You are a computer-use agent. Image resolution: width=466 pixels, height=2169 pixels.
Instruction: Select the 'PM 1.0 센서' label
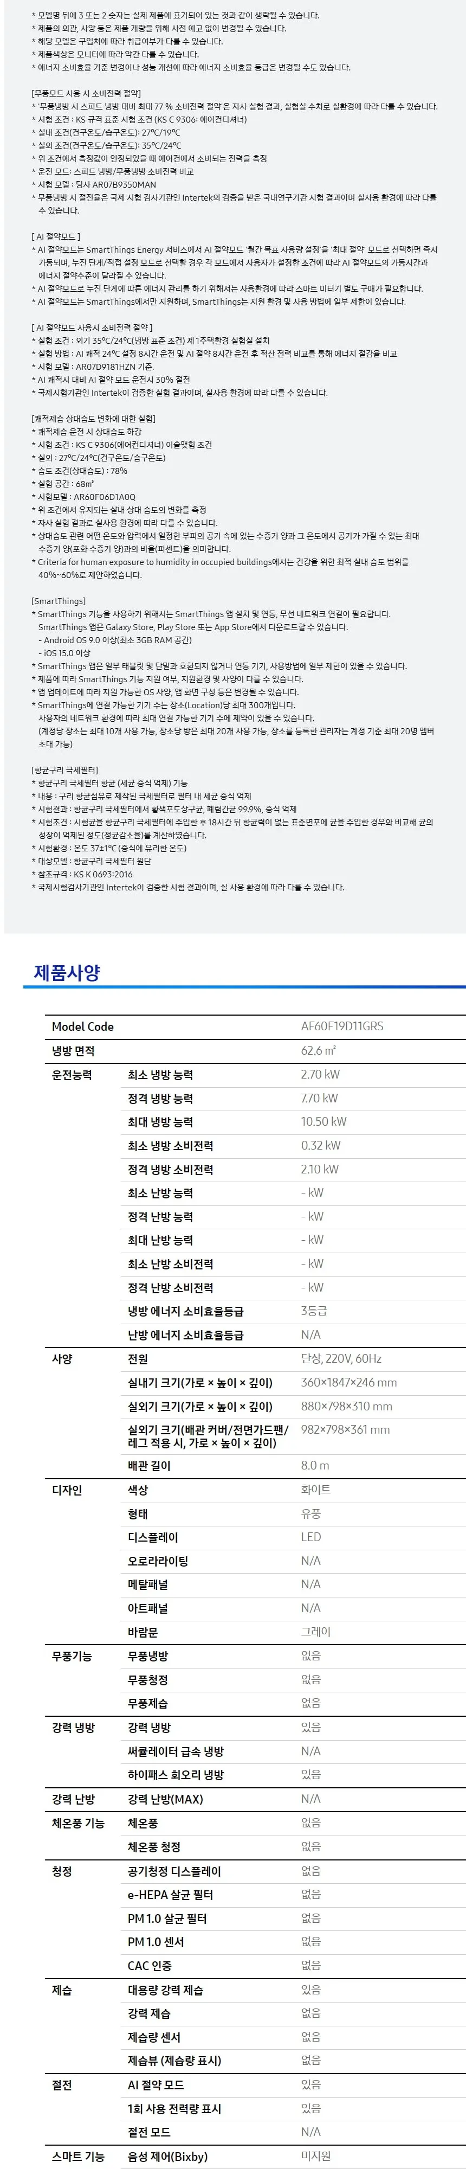156,1942
